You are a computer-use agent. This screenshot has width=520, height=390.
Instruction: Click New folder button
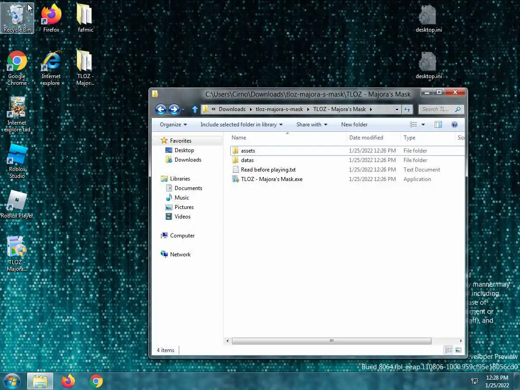point(354,125)
